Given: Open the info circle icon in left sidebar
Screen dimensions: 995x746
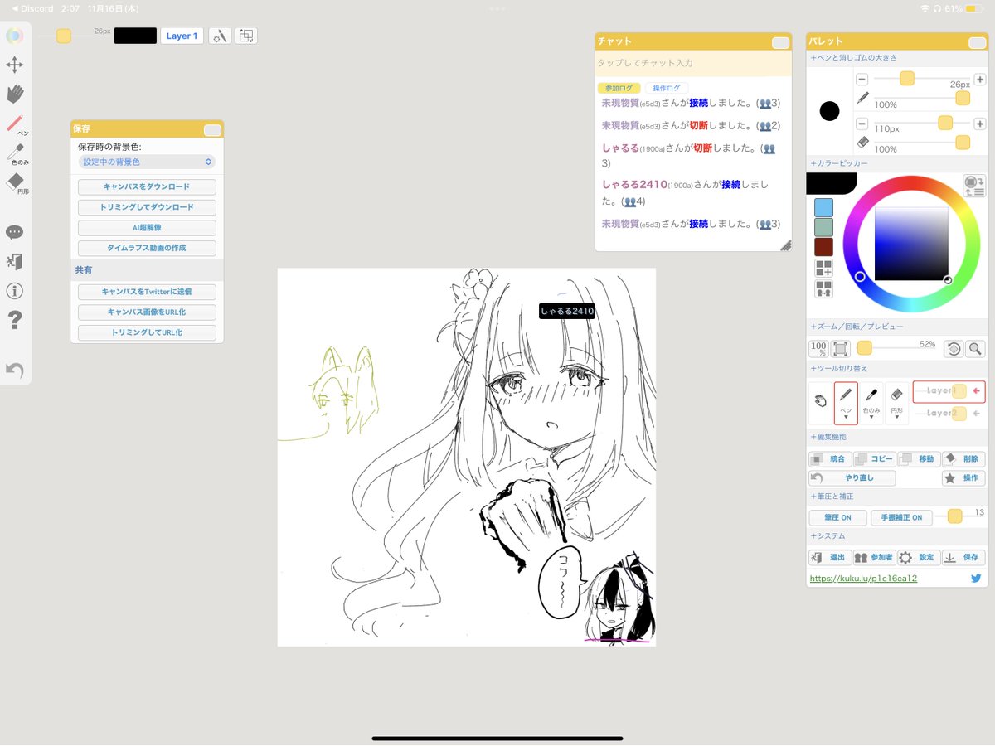Looking at the screenshot, I should coord(15,291).
